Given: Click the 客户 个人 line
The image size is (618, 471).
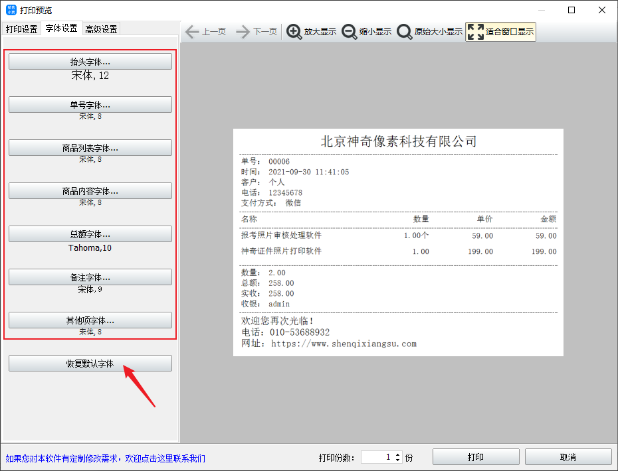Looking at the screenshot, I should tap(263, 182).
